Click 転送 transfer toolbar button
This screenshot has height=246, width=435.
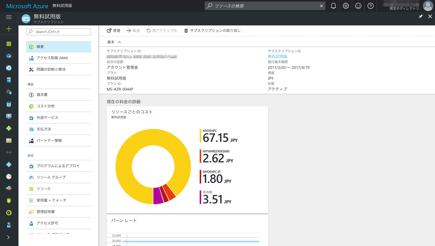click(133, 30)
